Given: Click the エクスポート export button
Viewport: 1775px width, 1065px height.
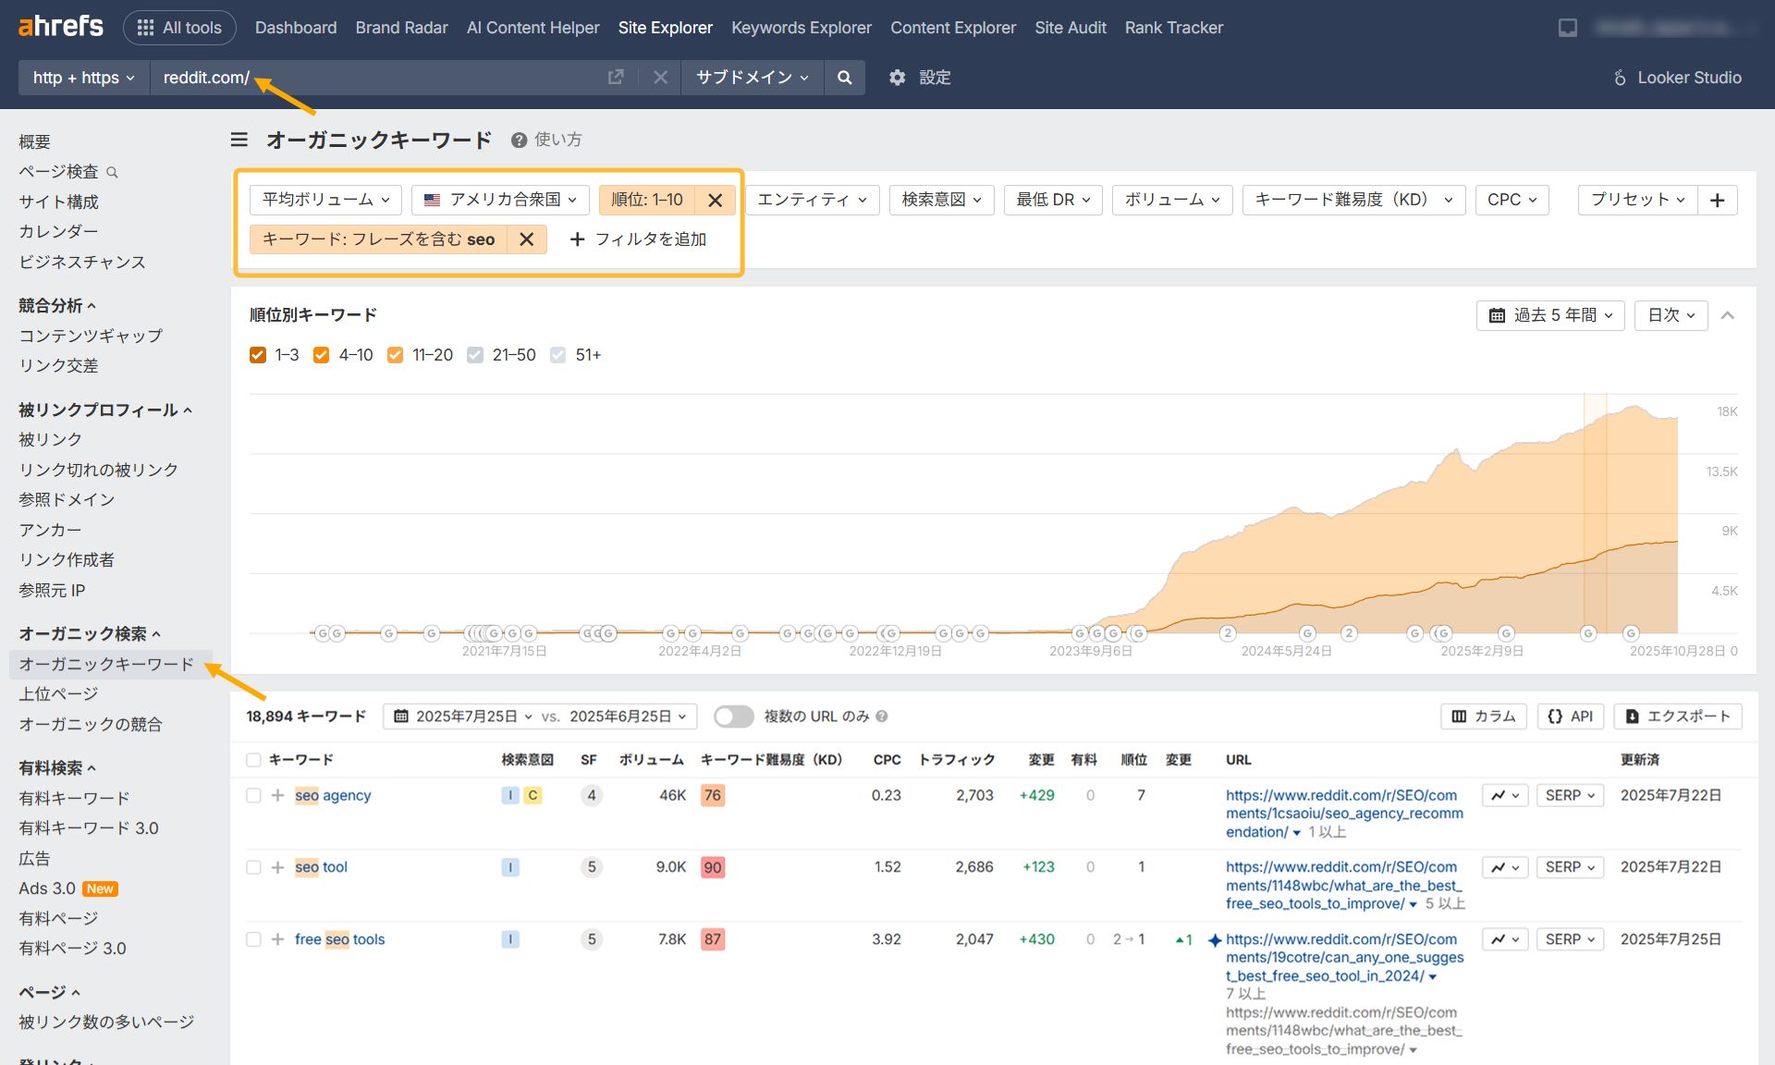Looking at the screenshot, I should (1678, 716).
